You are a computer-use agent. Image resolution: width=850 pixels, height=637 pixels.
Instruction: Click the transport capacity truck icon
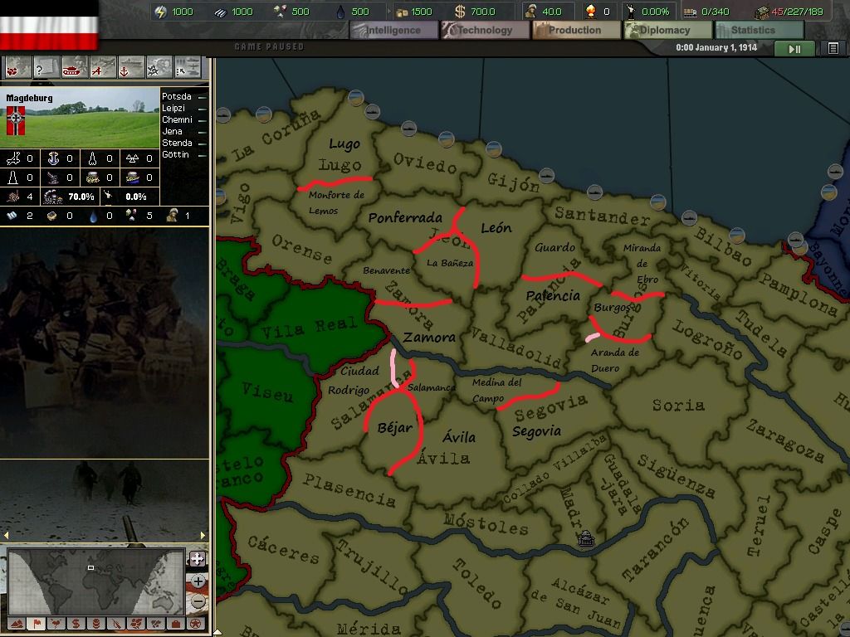coord(690,12)
